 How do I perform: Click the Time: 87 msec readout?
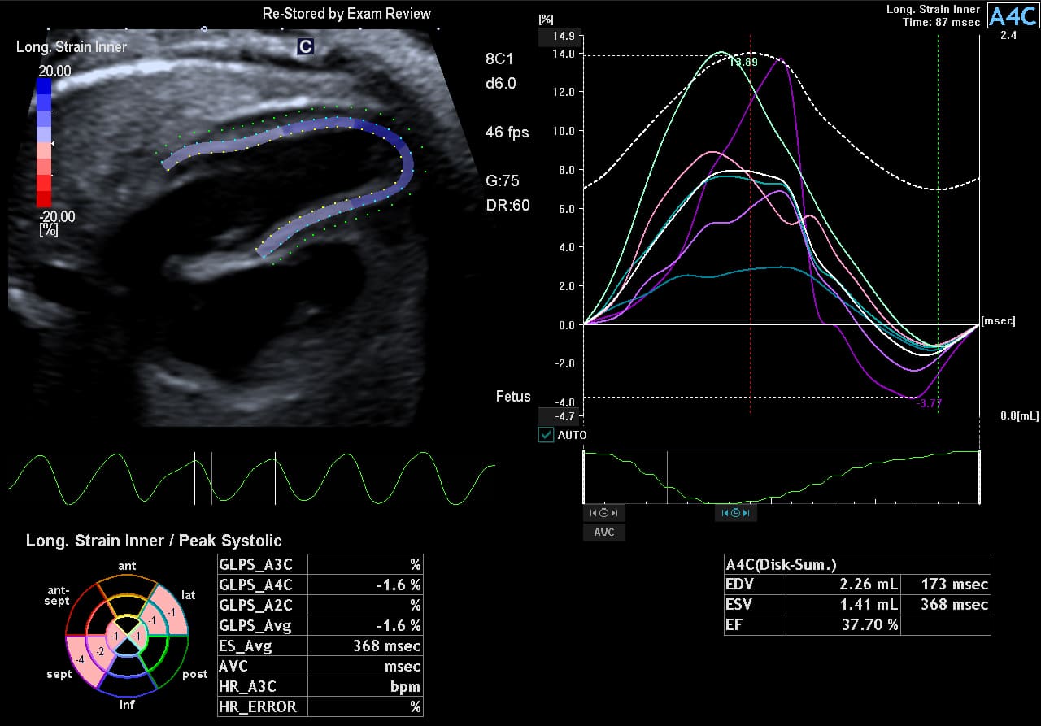pyautogui.click(x=941, y=22)
